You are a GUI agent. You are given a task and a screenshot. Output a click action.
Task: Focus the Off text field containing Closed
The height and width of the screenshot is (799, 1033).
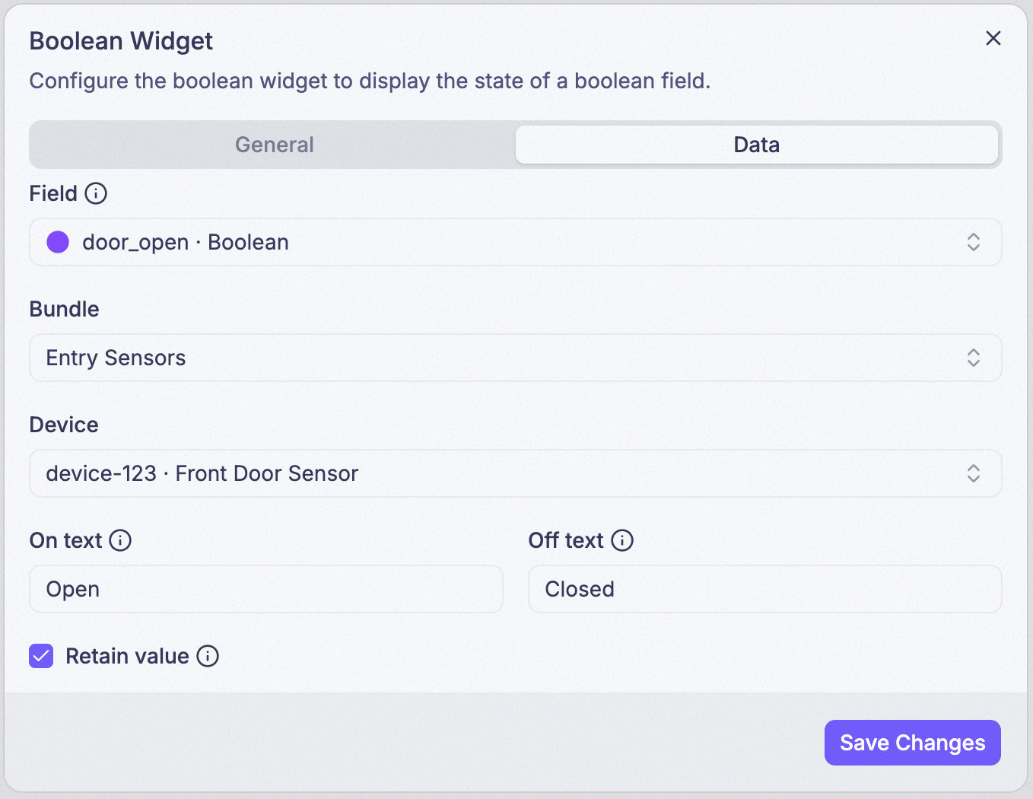pos(765,589)
